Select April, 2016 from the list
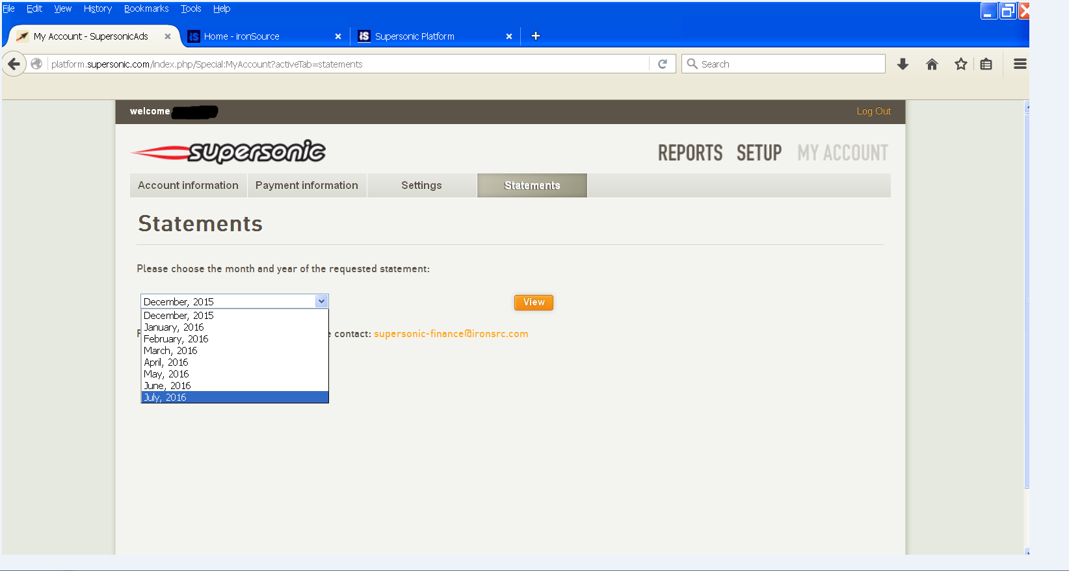The width and height of the screenshot is (1069, 571). 235,362
